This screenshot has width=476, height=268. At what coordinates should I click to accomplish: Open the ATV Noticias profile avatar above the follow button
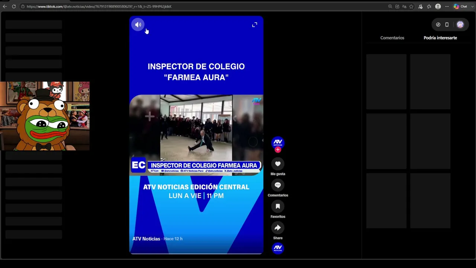click(278, 142)
